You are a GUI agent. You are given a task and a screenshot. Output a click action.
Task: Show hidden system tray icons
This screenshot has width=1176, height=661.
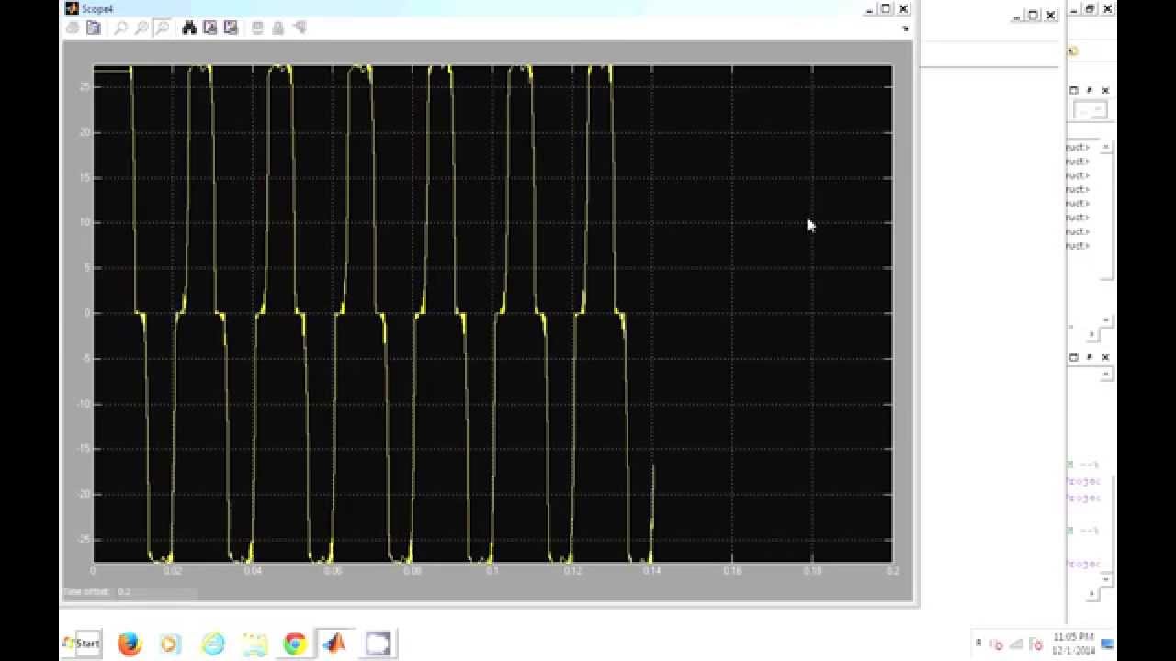point(978,643)
